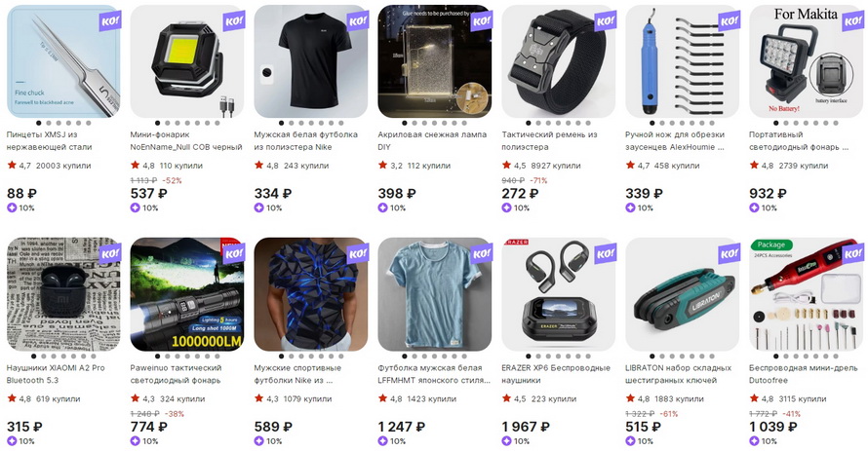The image size is (868, 451).
Task: Open the ERAZER XP6 earbuds product image
Action: coord(558,294)
